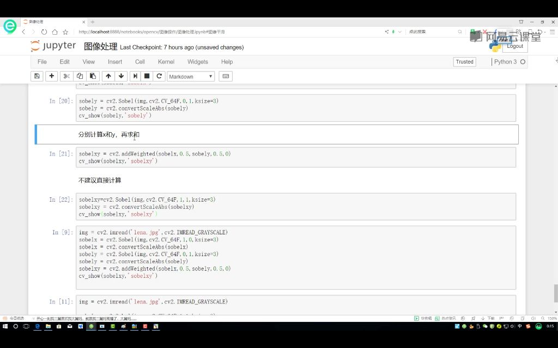Click the scrollbar down arrow of notebook
Screen dimensions: 558x348
(x=555, y=312)
